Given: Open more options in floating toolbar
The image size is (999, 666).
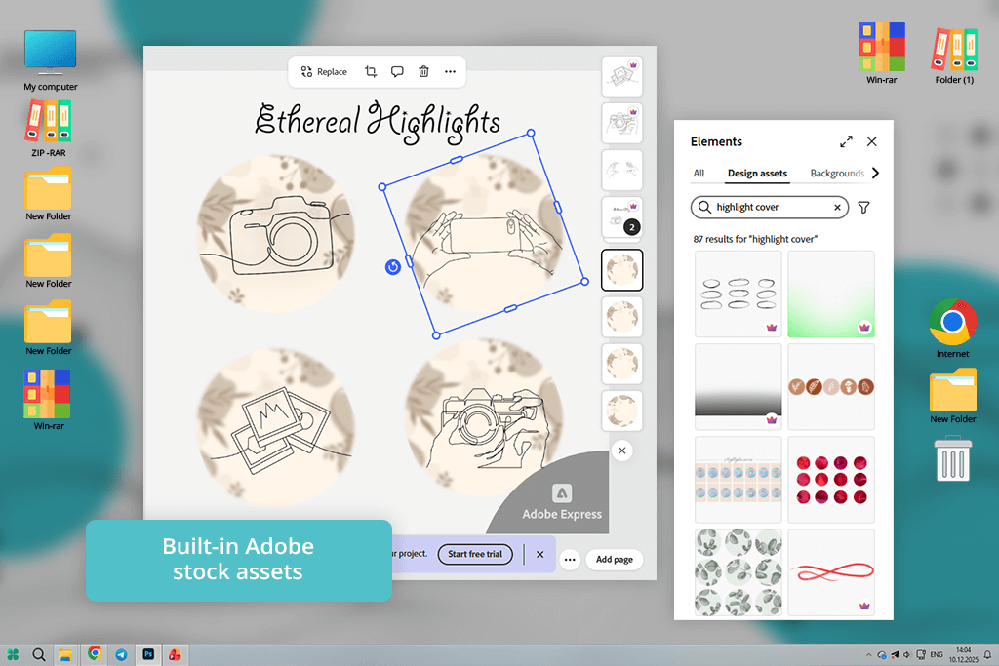Looking at the screenshot, I should [450, 71].
